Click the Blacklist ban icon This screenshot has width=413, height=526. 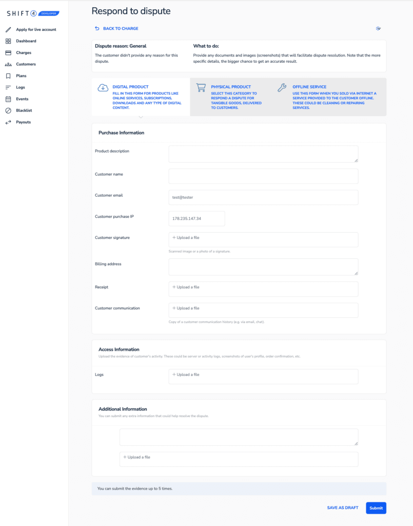8,110
